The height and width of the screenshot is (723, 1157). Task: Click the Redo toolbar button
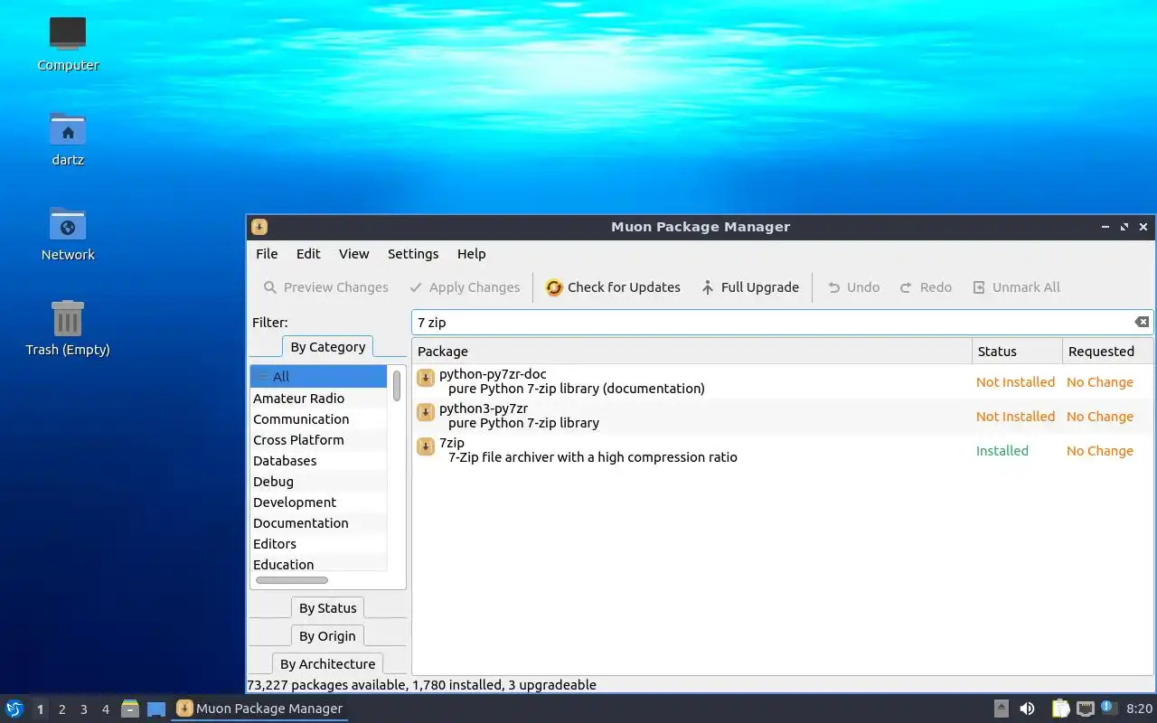point(926,287)
